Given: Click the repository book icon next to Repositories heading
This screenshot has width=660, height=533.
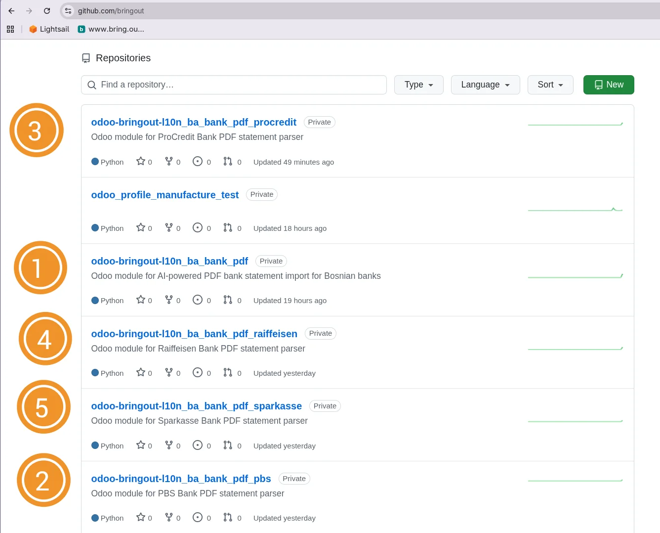Looking at the screenshot, I should point(86,58).
